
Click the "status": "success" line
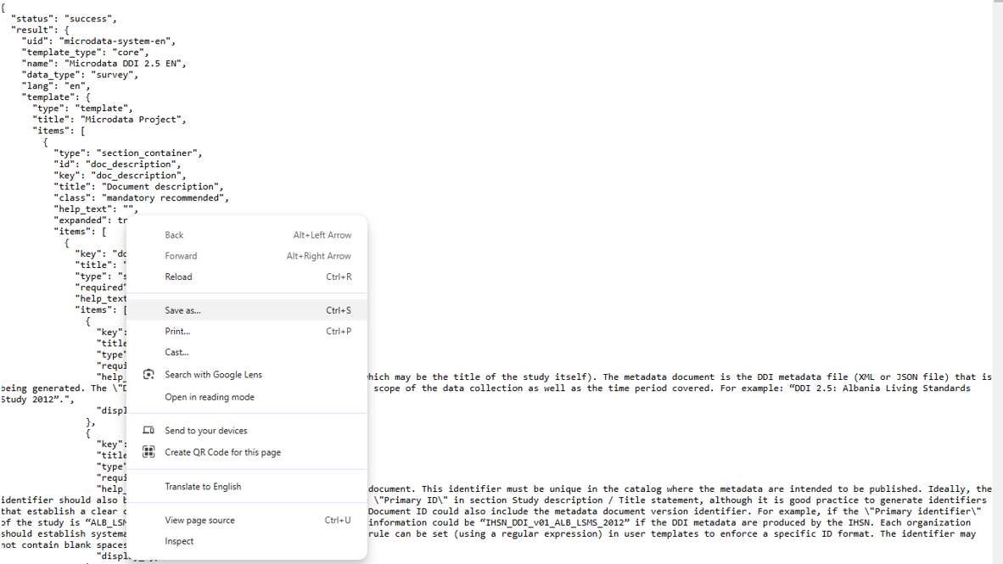(62, 18)
